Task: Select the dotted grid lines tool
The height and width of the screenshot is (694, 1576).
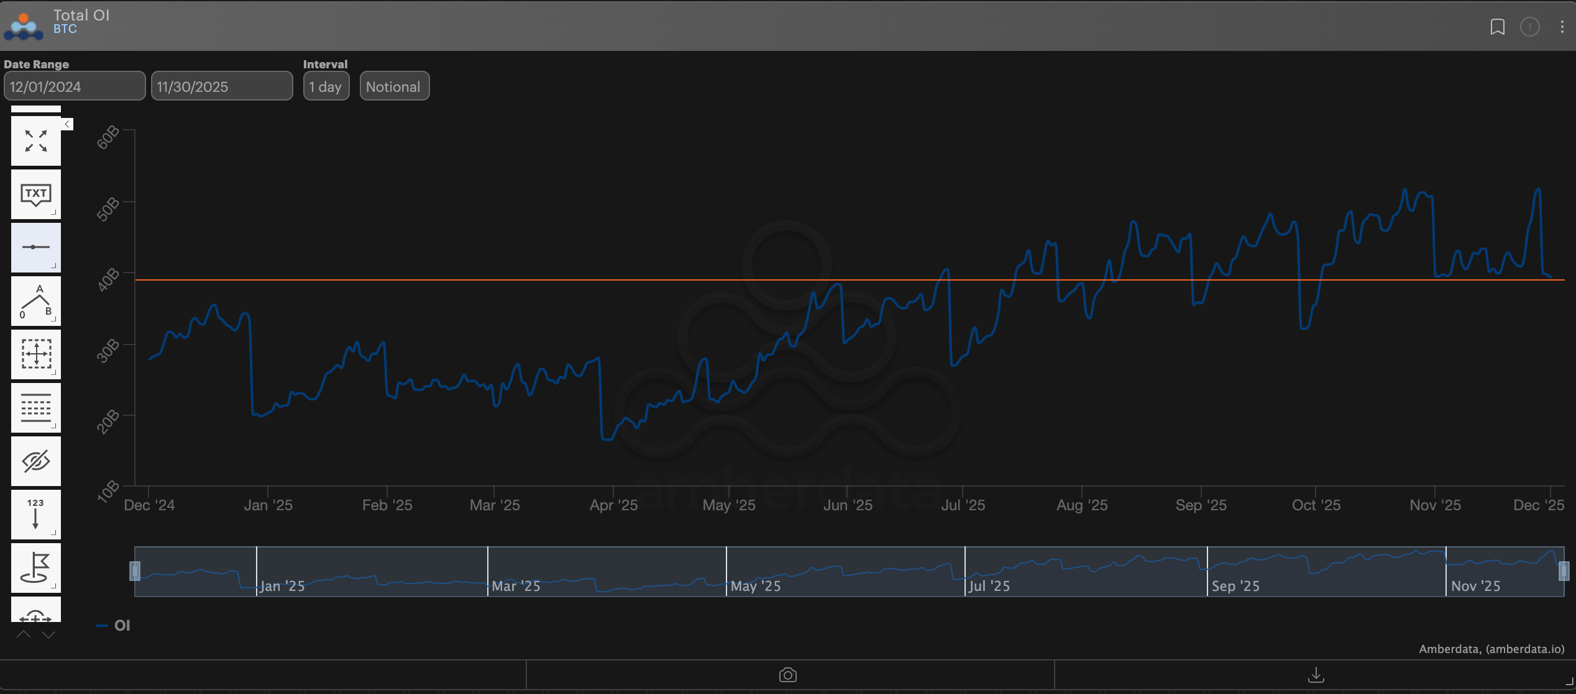Action: [x=36, y=408]
